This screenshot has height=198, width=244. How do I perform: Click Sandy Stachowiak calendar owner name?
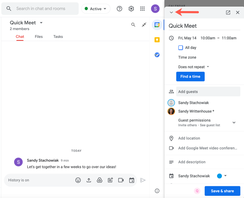tap(194, 176)
